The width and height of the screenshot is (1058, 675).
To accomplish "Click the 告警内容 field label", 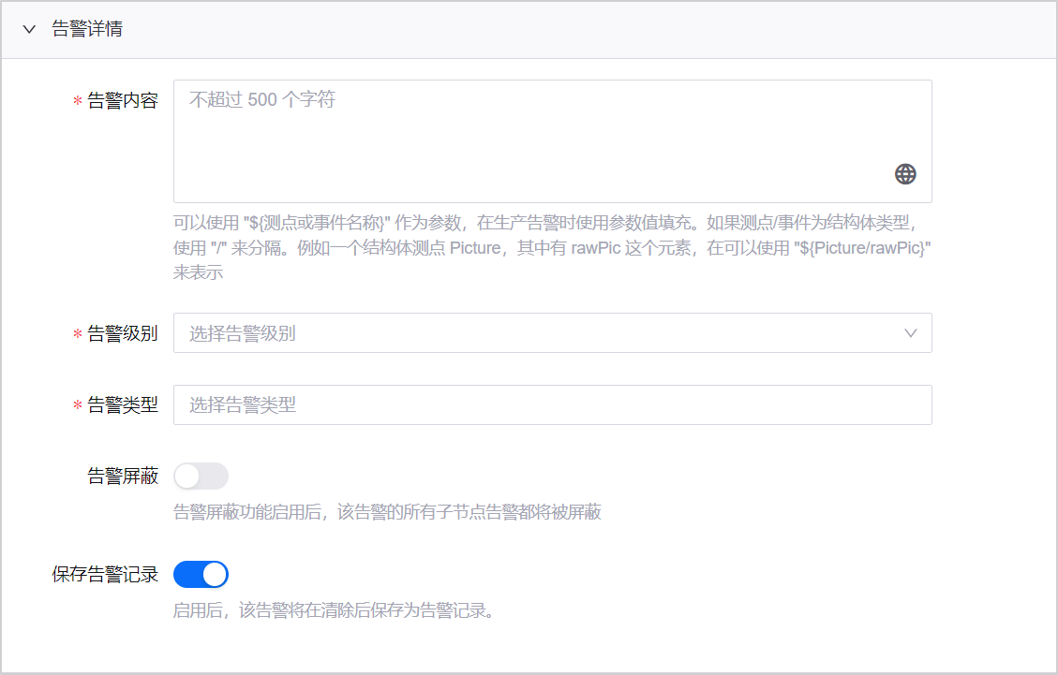I will [123, 101].
